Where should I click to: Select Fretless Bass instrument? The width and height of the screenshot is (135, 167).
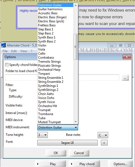tap(56, 25)
